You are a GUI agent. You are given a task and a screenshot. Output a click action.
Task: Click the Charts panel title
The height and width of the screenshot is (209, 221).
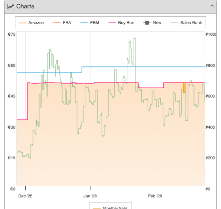click(x=25, y=7)
